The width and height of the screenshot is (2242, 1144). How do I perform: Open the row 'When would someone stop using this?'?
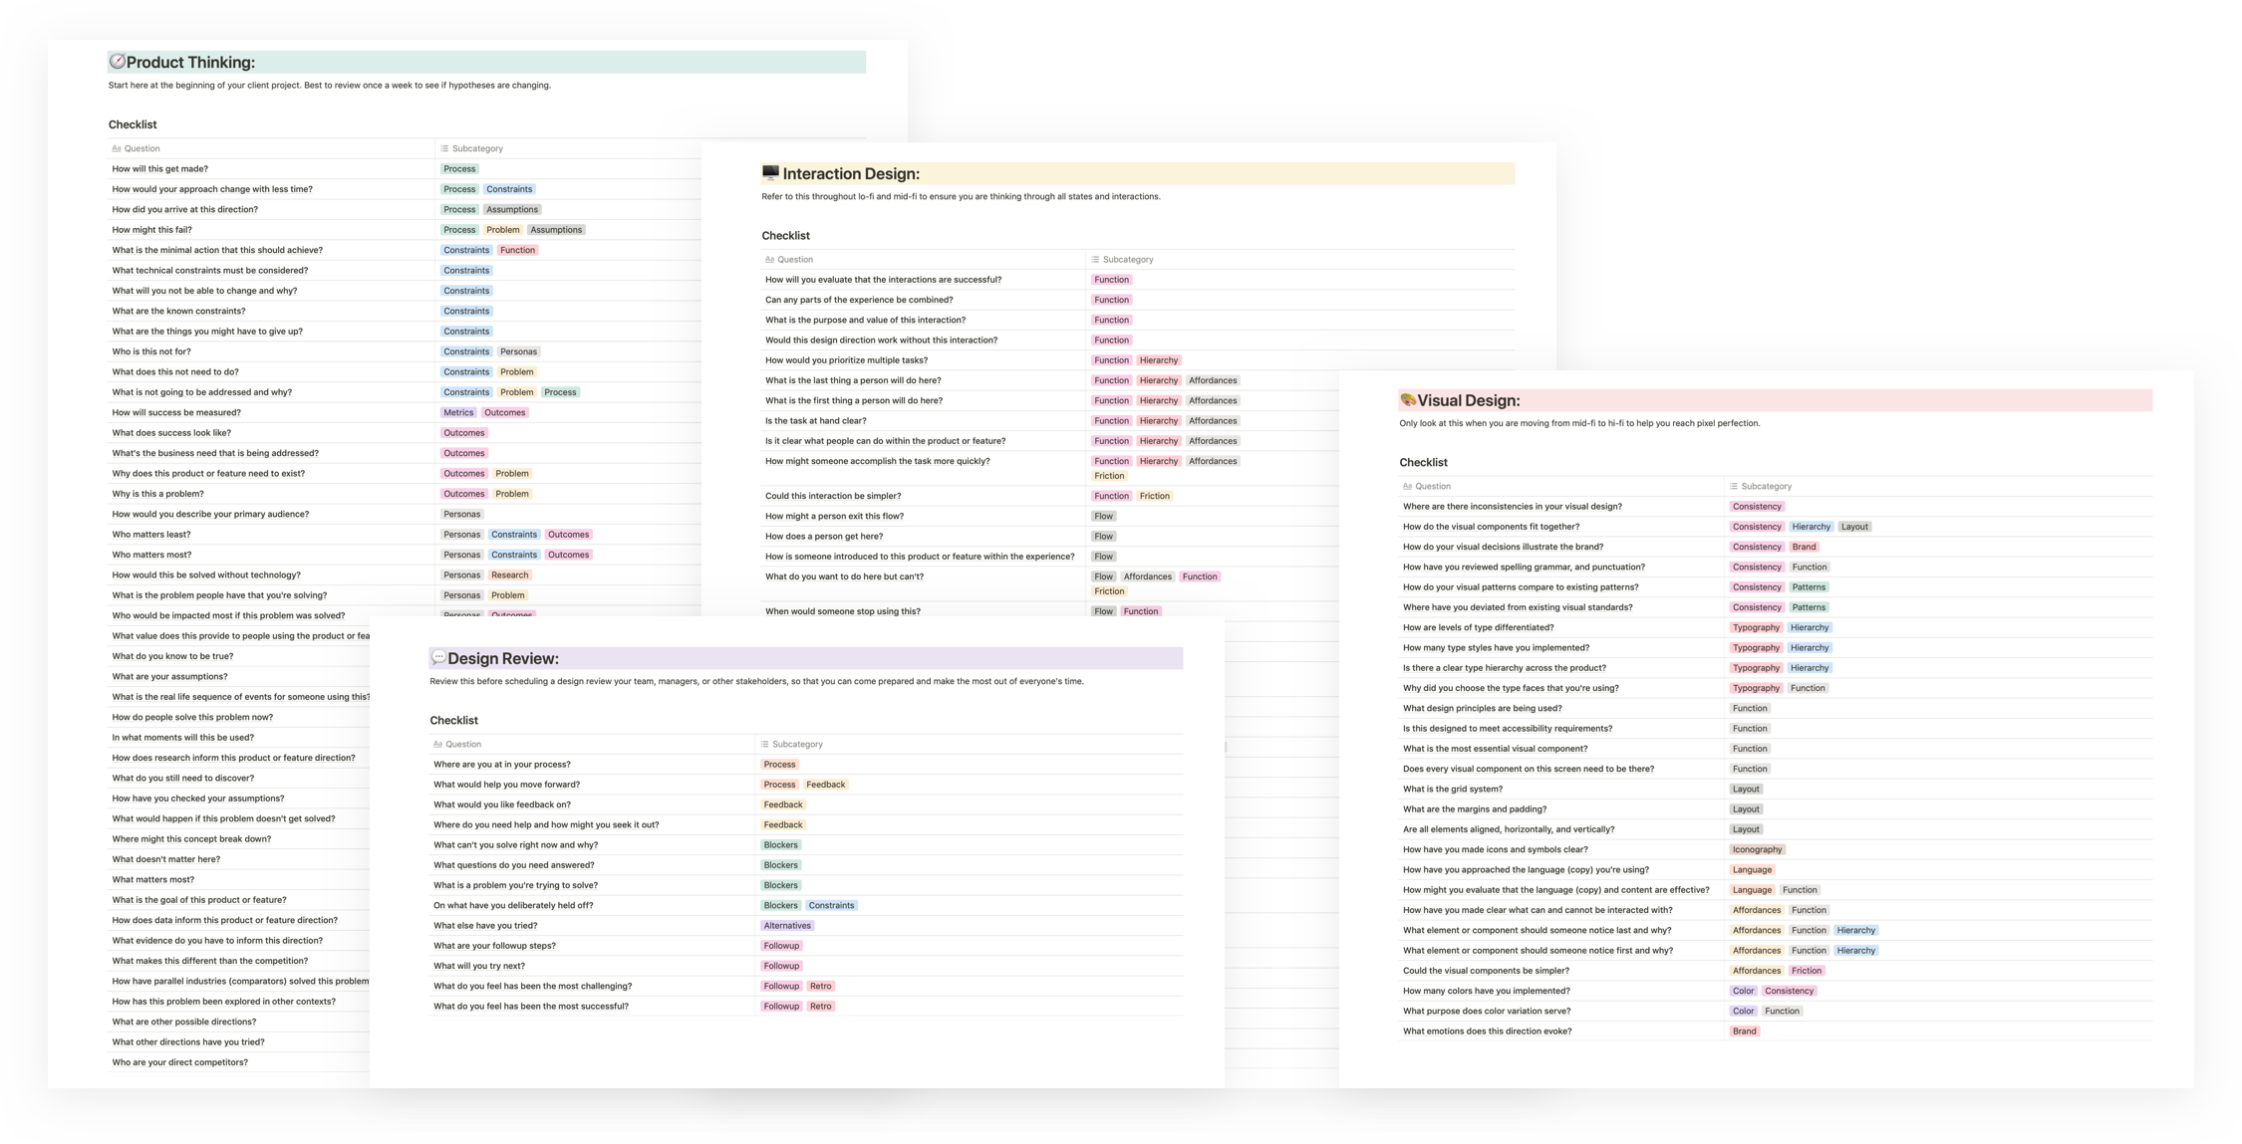pos(843,611)
